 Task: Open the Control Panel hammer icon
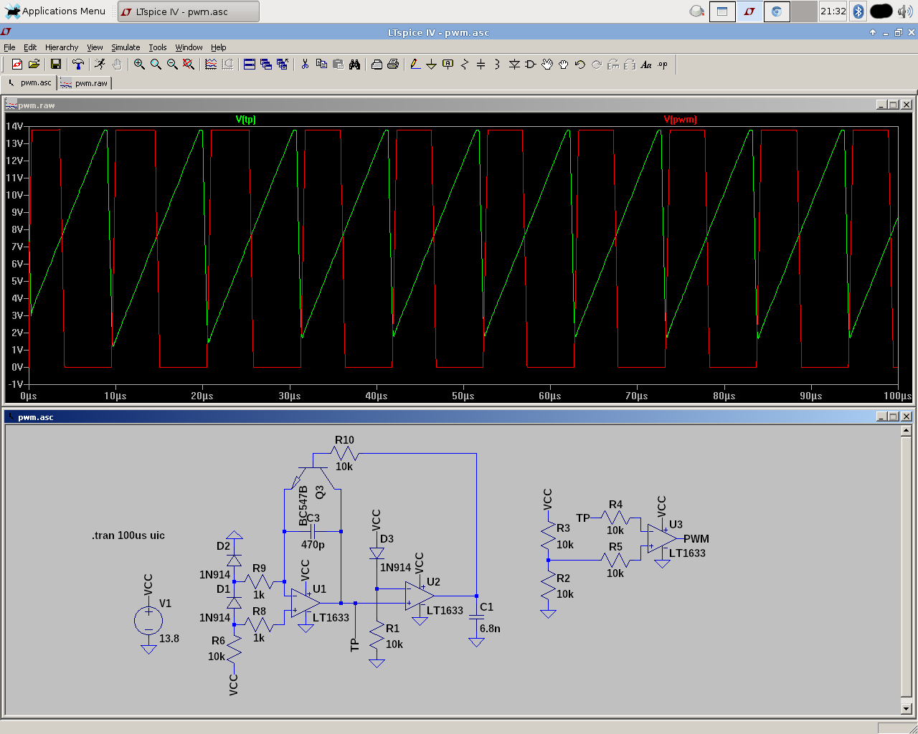[x=78, y=65]
